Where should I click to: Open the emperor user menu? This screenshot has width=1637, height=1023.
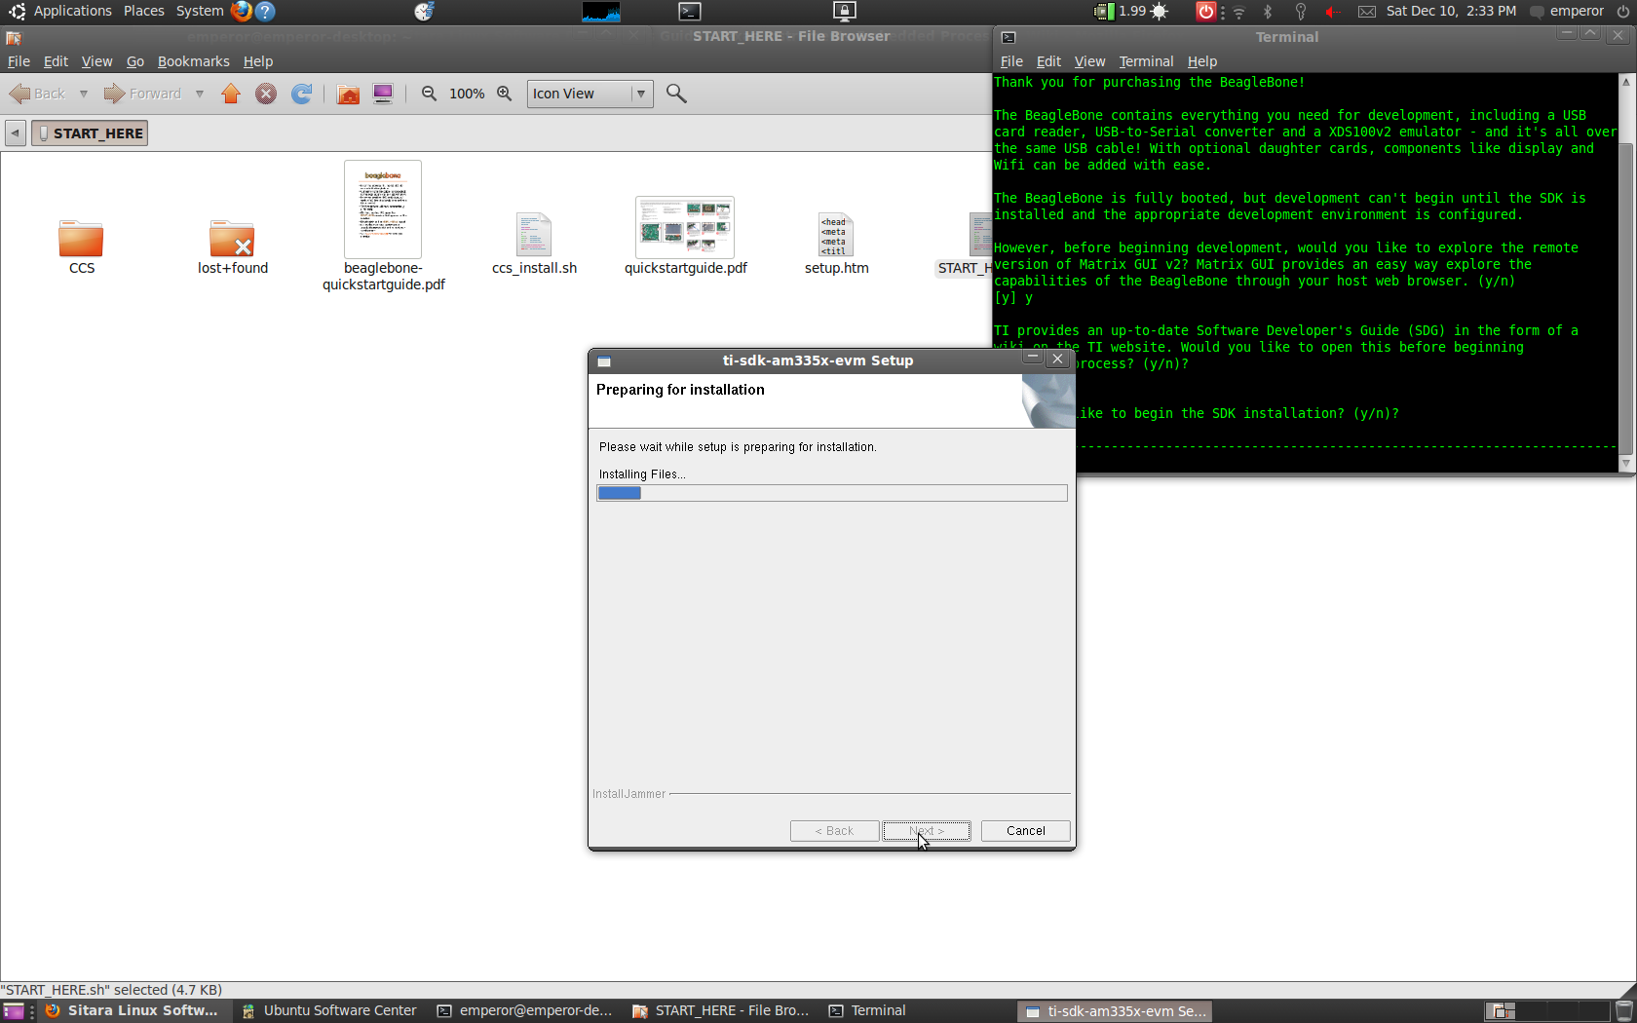point(1567,11)
